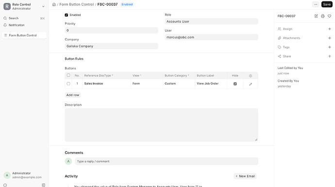Open the Company field Galiska Company
Screen dimensions: 335x187
point(111,46)
